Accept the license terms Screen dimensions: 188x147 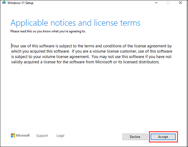point(163,137)
